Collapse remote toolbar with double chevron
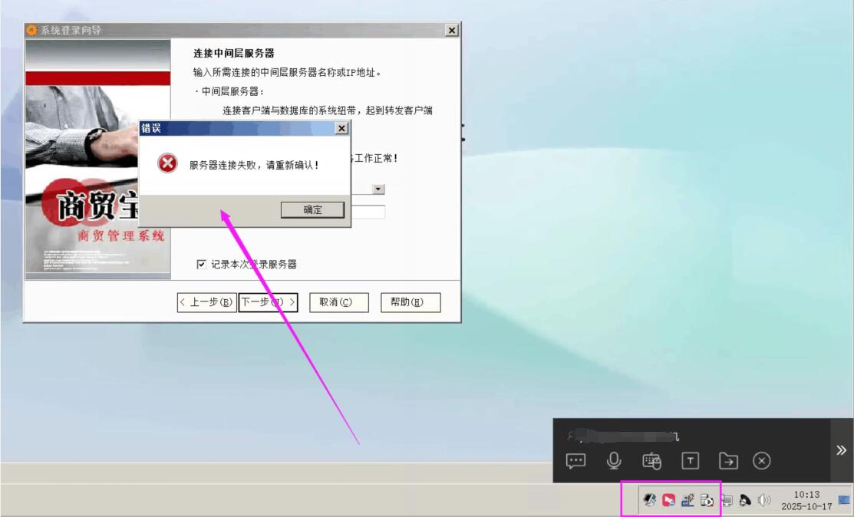The width and height of the screenshot is (854, 517). click(842, 450)
